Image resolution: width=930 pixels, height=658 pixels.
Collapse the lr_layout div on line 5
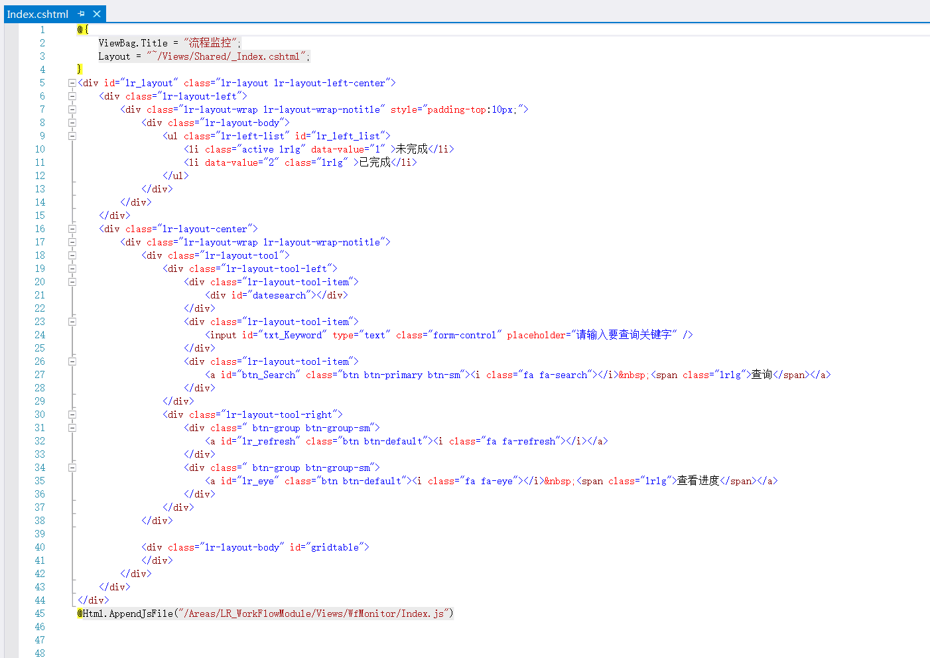click(72, 83)
